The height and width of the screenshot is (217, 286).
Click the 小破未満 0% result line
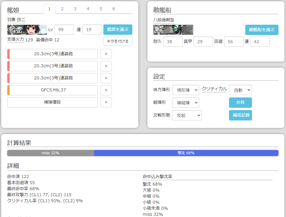click(155, 208)
